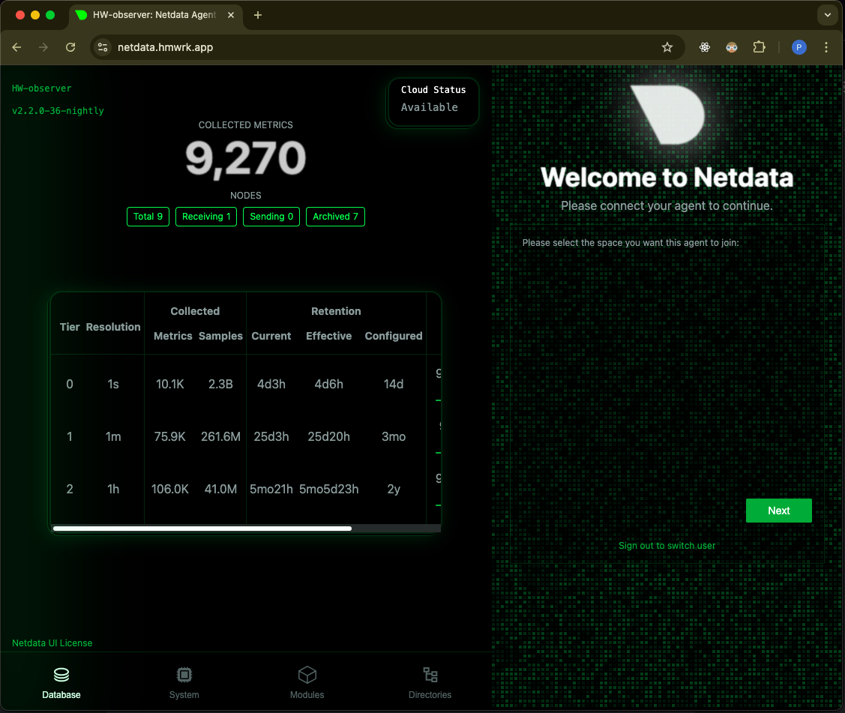Click the site information icon
845x713 pixels.
pos(103,47)
